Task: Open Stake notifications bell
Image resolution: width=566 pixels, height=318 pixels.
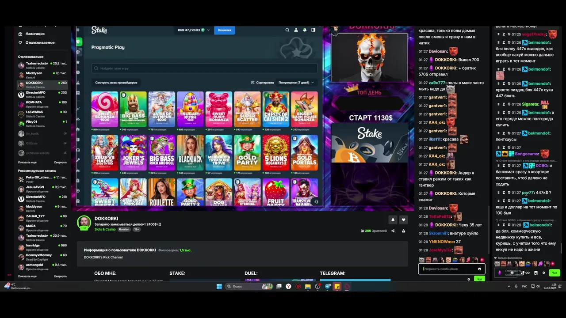Action: pyautogui.click(x=305, y=30)
